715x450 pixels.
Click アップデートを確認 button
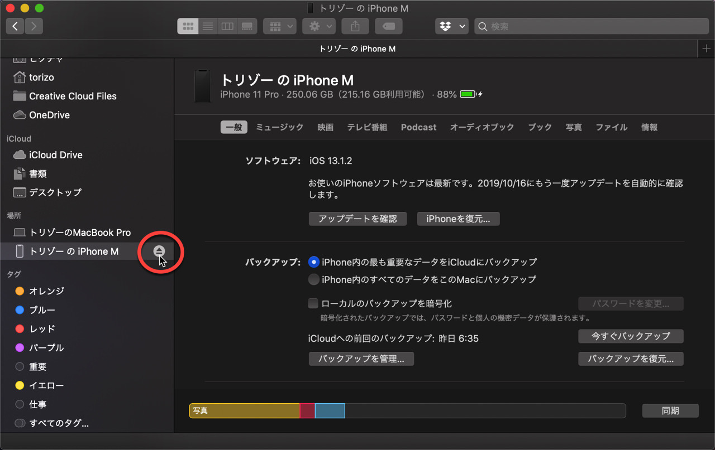click(x=357, y=219)
